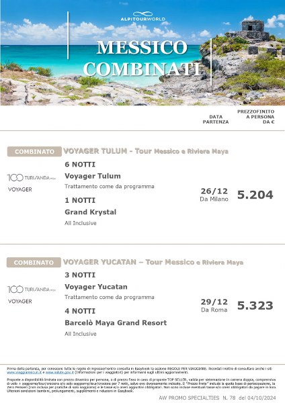Select the Barcelò Maya Grand Resort name
Image resolution: width=285 pixels, height=403 pixels.
pos(116,323)
